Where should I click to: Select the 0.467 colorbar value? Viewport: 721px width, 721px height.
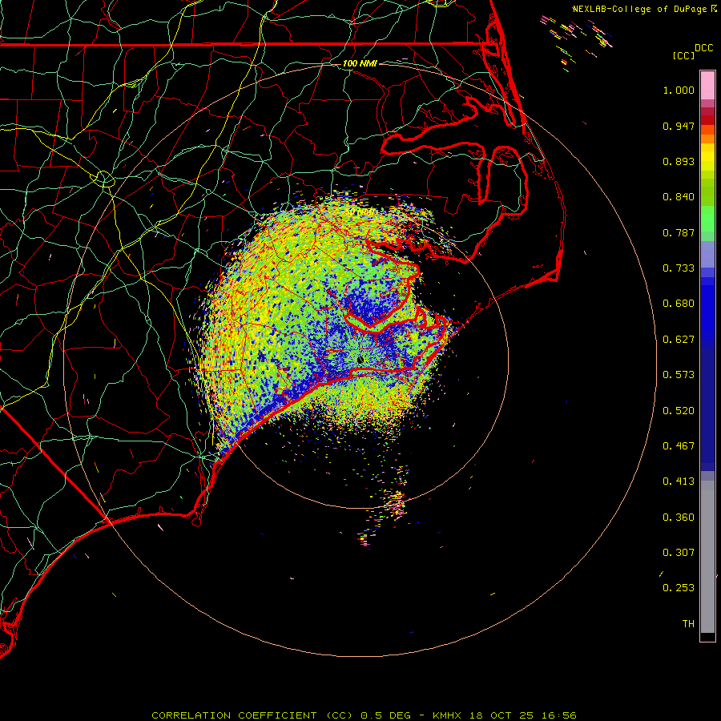[679, 446]
